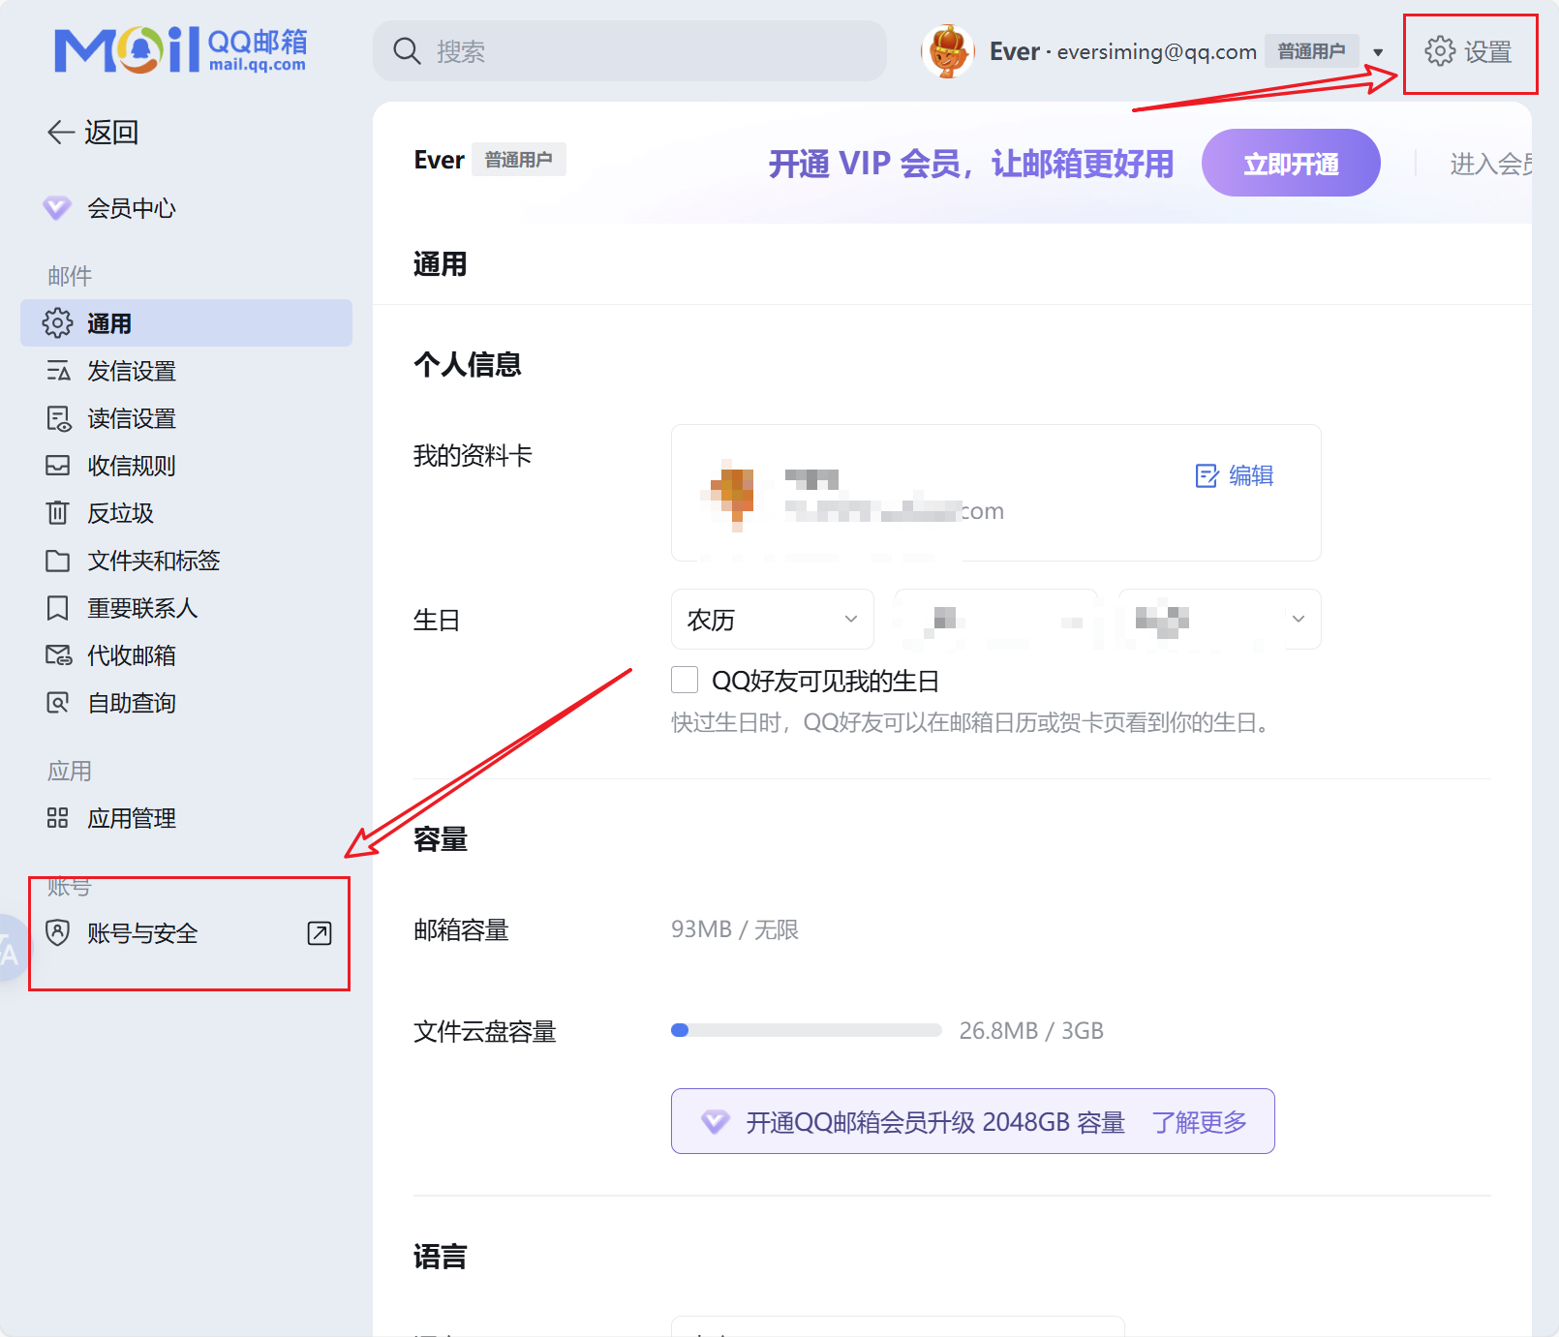Click the 了解更多 link
The width and height of the screenshot is (1559, 1337).
tap(1199, 1122)
